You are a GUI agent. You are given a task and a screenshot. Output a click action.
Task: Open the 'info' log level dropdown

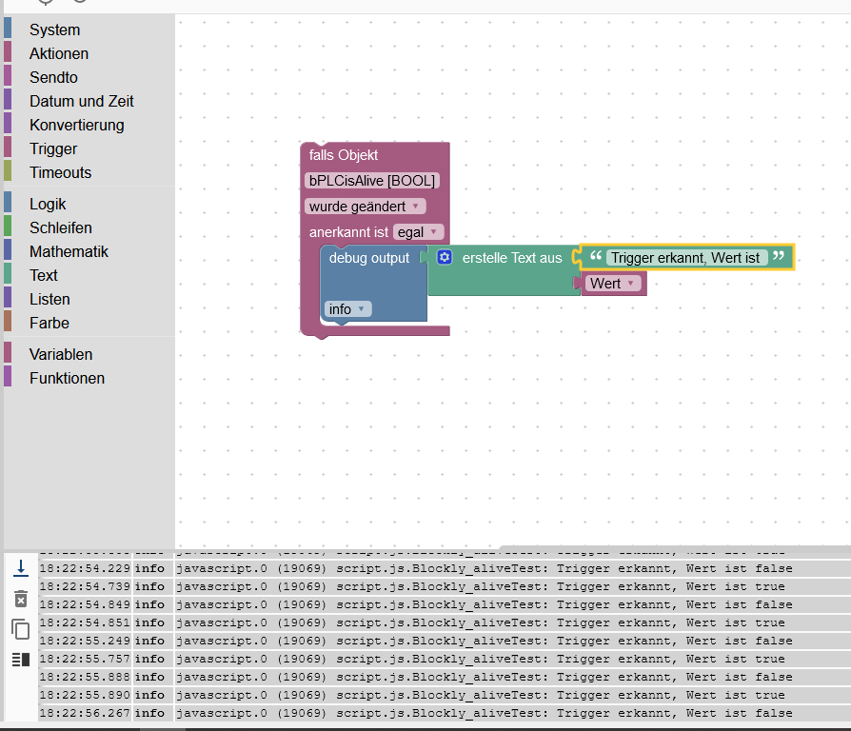click(347, 308)
